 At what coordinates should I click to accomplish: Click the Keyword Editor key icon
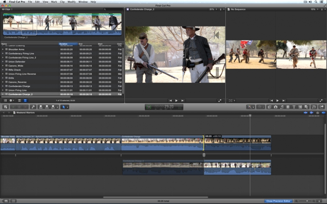coord(33,107)
